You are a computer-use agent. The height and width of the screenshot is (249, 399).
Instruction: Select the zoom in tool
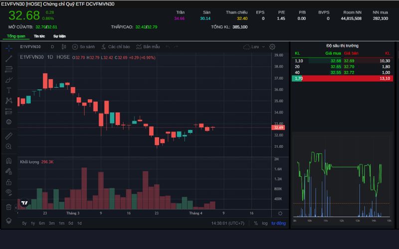pyautogui.click(x=8, y=146)
